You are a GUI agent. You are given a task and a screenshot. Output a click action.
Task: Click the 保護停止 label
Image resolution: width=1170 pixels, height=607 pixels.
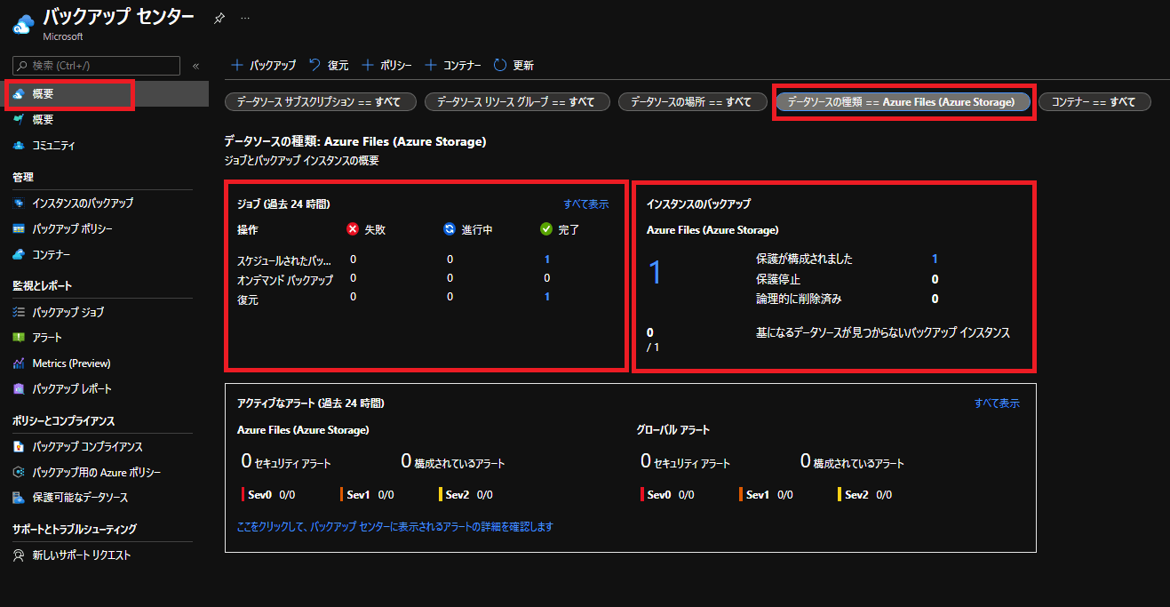[x=777, y=279]
